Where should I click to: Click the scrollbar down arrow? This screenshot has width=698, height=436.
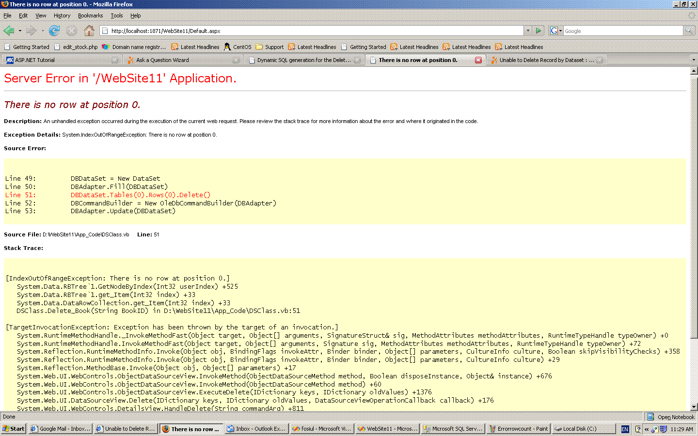click(694, 407)
